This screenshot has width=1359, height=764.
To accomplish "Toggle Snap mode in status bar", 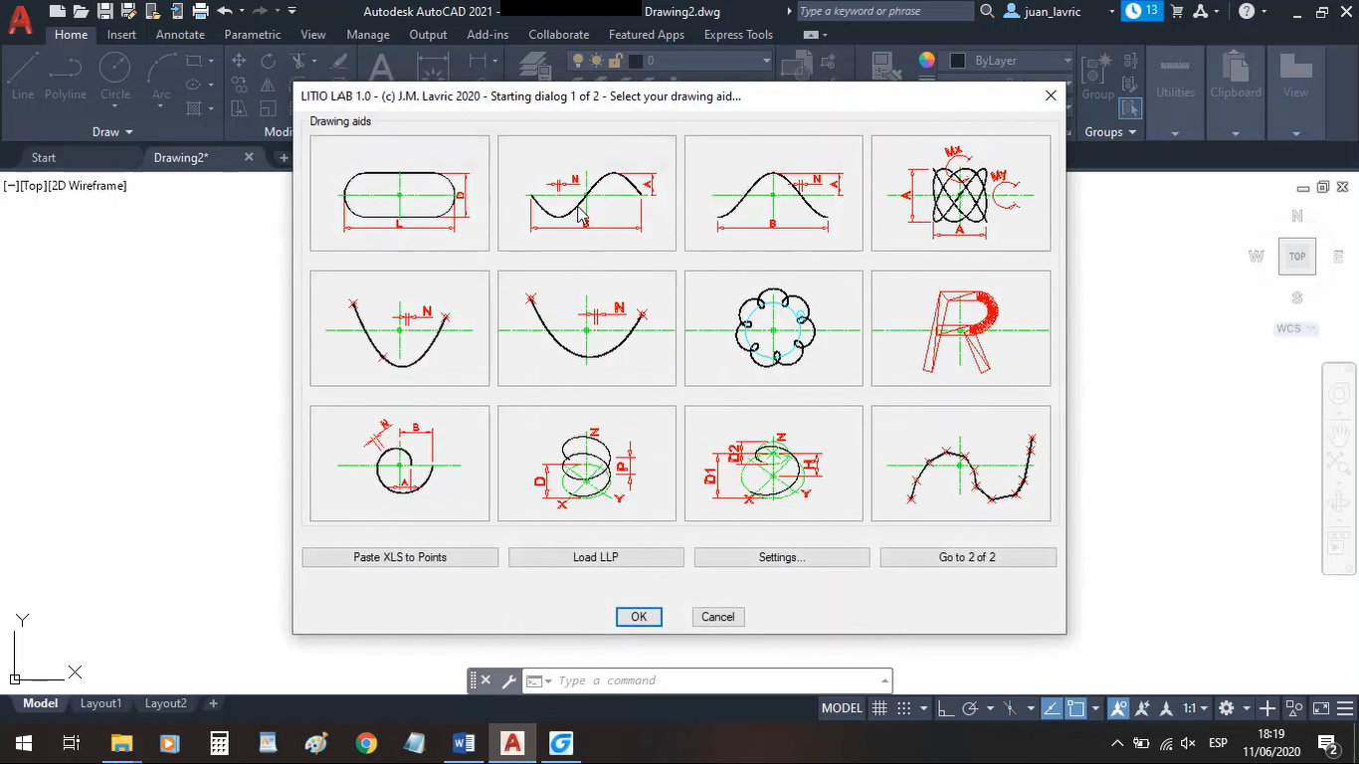I will pos(904,708).
